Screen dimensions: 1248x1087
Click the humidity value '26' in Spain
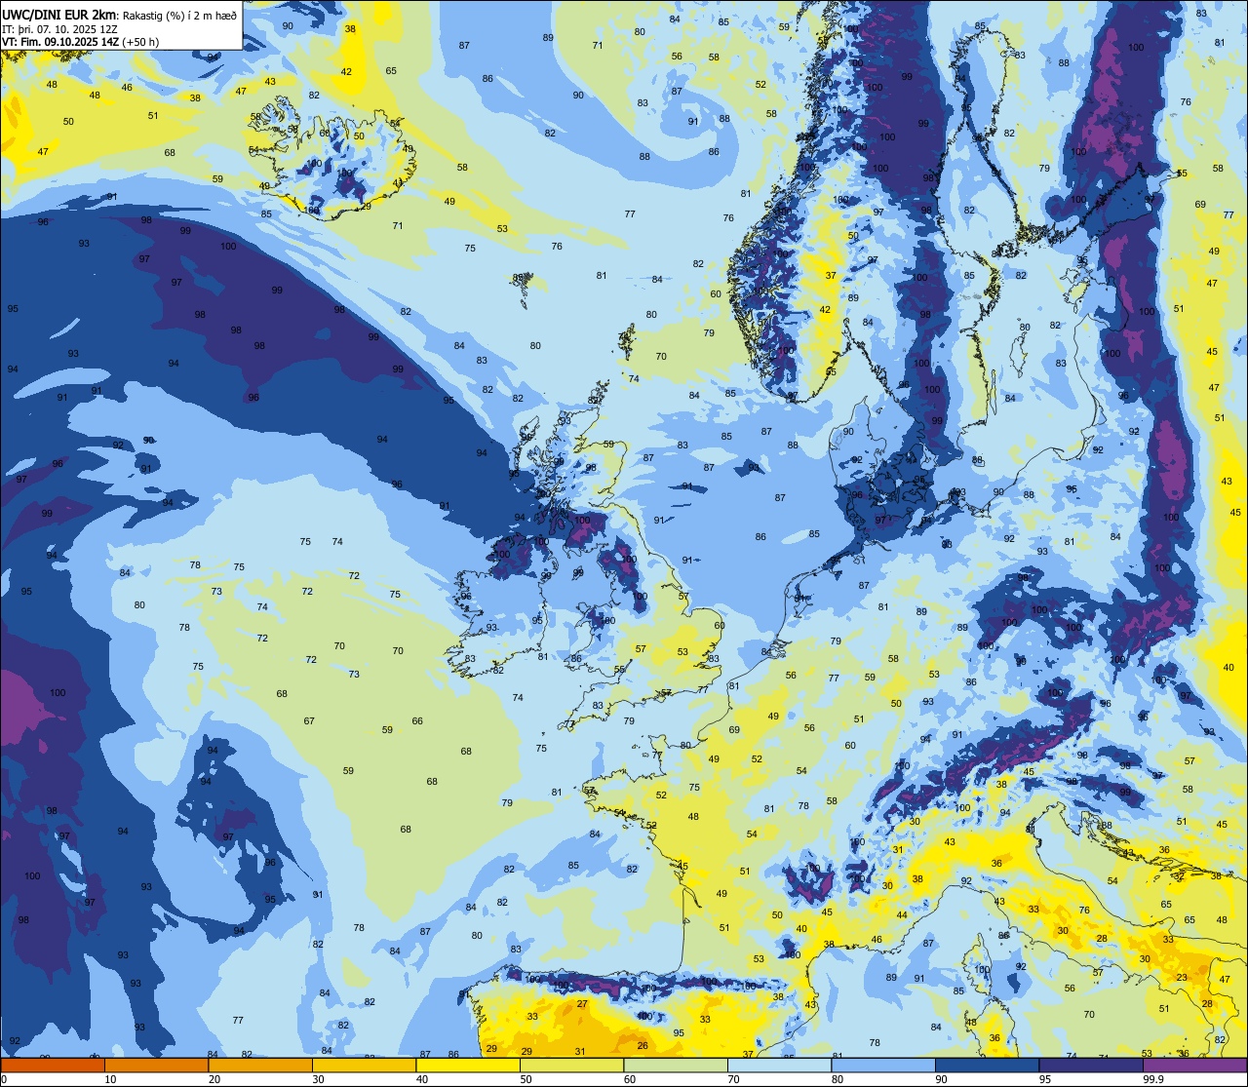tap(642, 1045)
